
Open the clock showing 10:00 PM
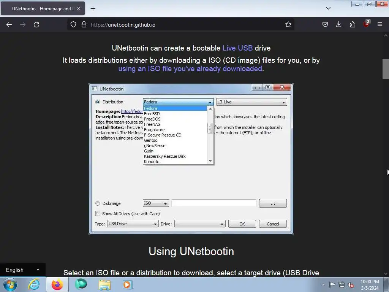click(370, 285)
